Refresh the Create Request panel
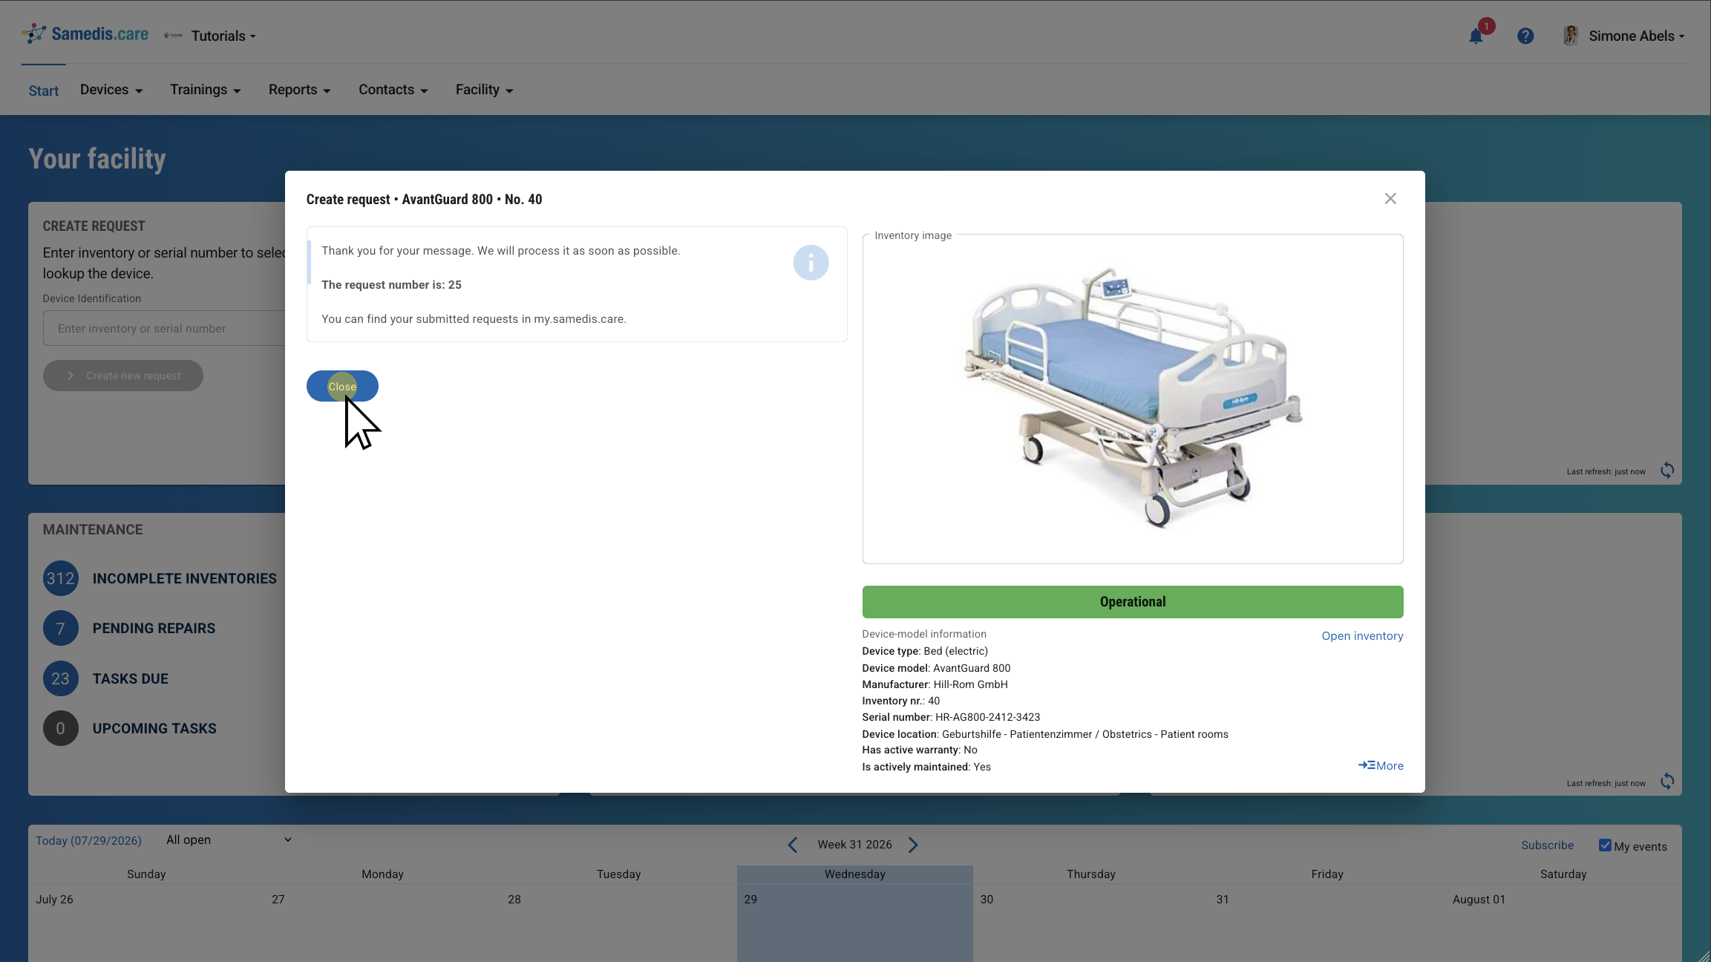 click(1667, 471)
